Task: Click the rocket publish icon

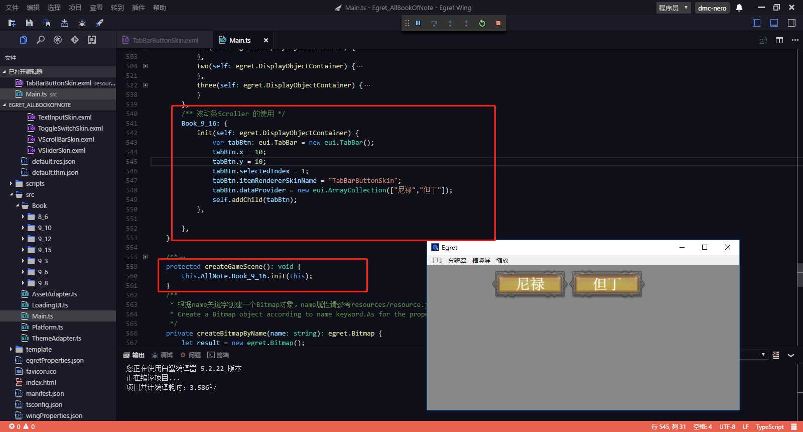Action: (99, 23)
